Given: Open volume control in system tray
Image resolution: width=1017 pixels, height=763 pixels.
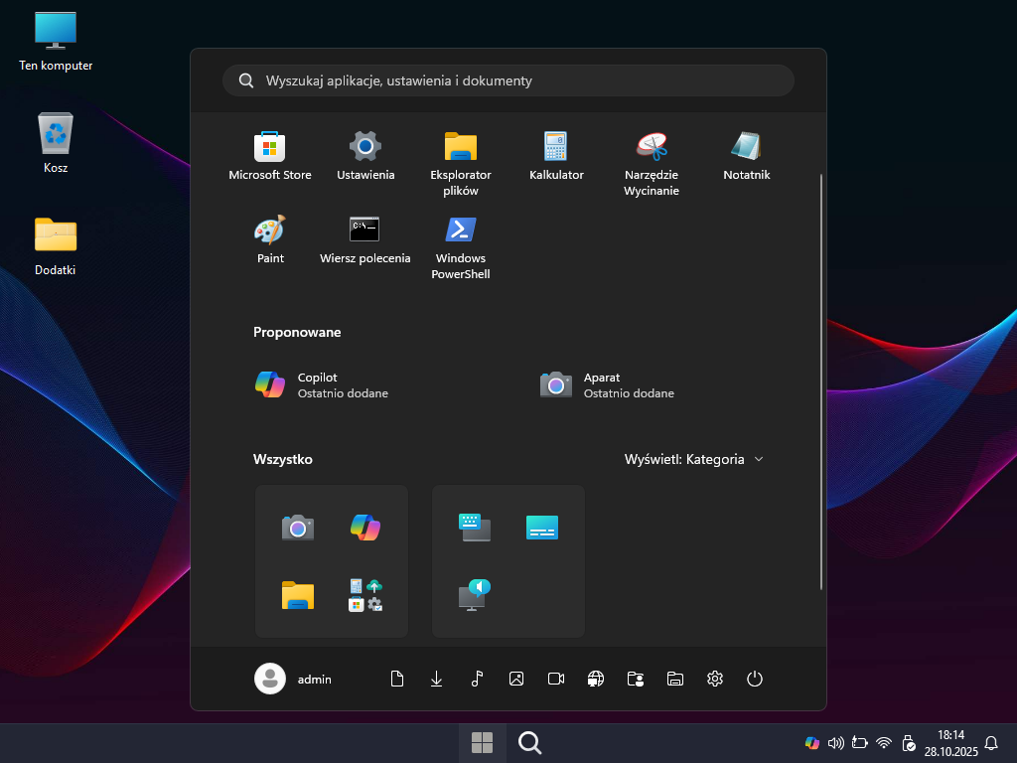Looking at the screenshot, I should (835, 743).
